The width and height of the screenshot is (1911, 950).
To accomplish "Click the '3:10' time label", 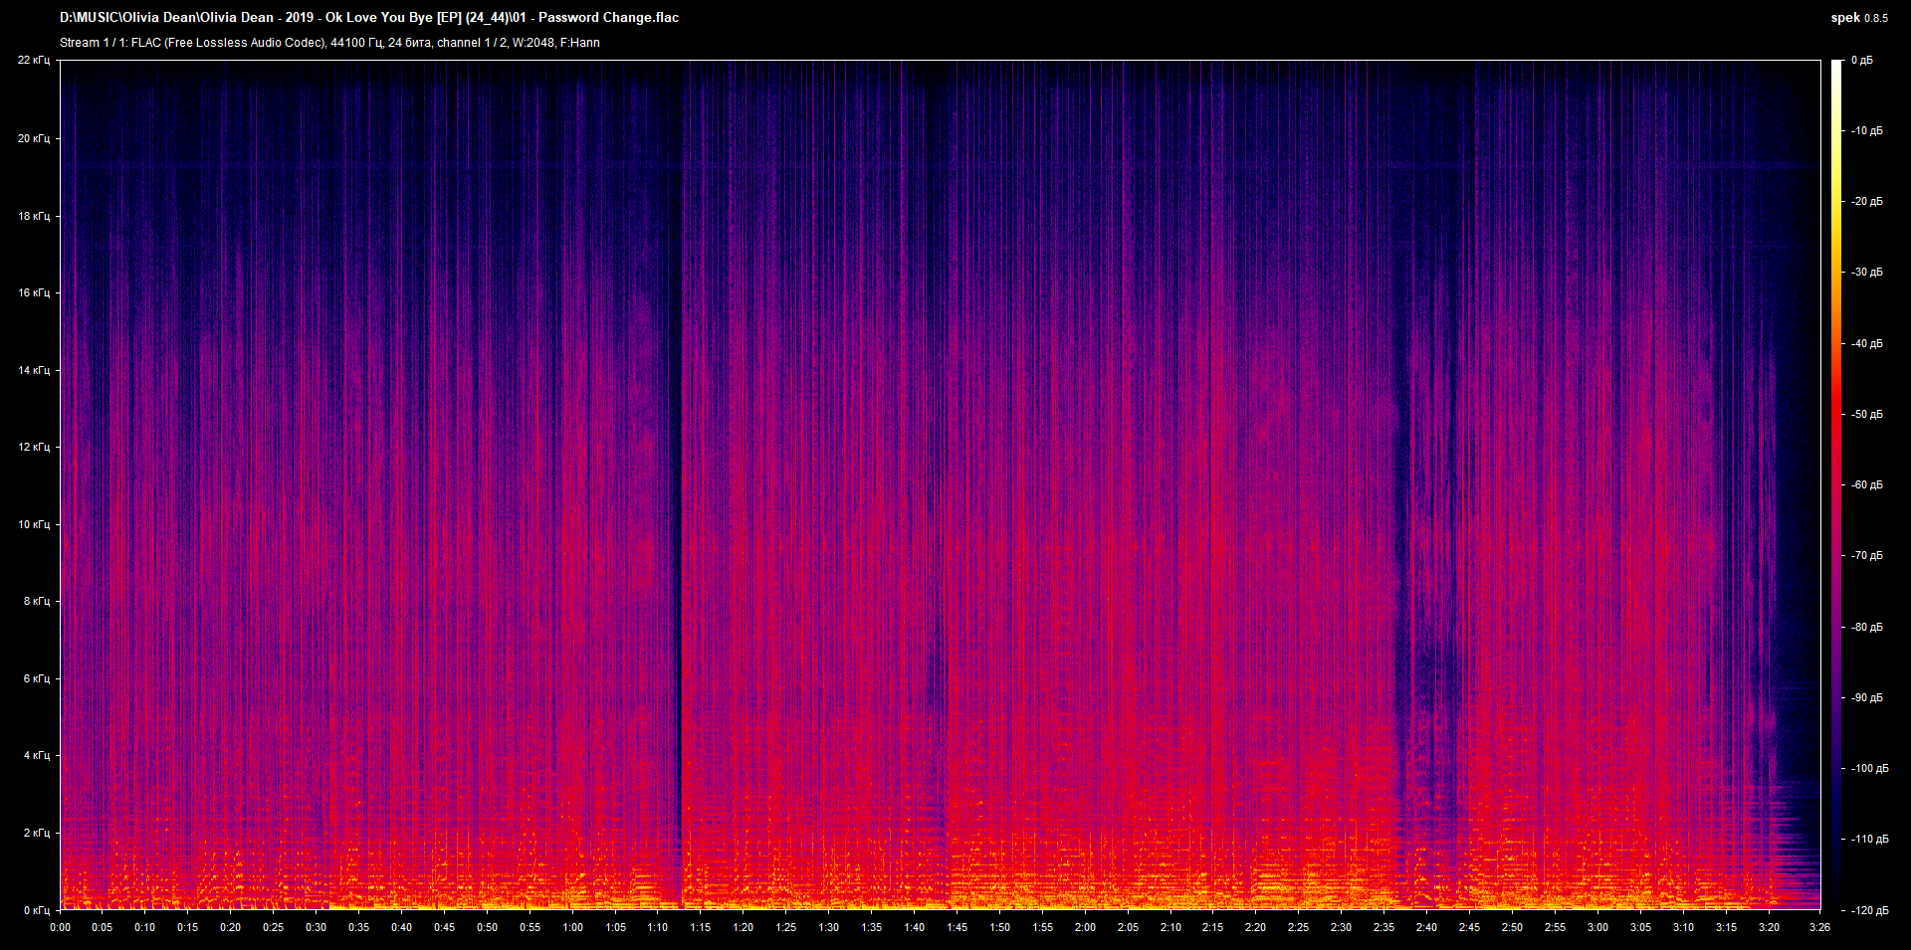I will [1683, 927].
